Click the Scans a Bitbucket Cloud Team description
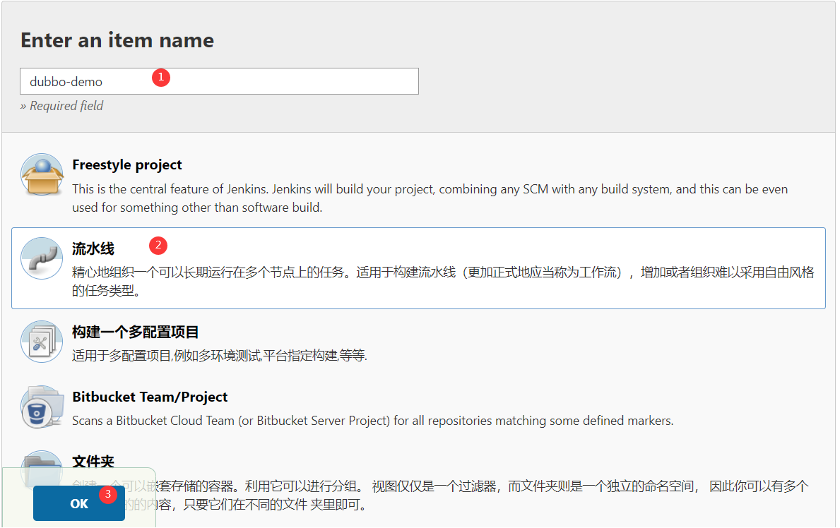 [373, 421]
